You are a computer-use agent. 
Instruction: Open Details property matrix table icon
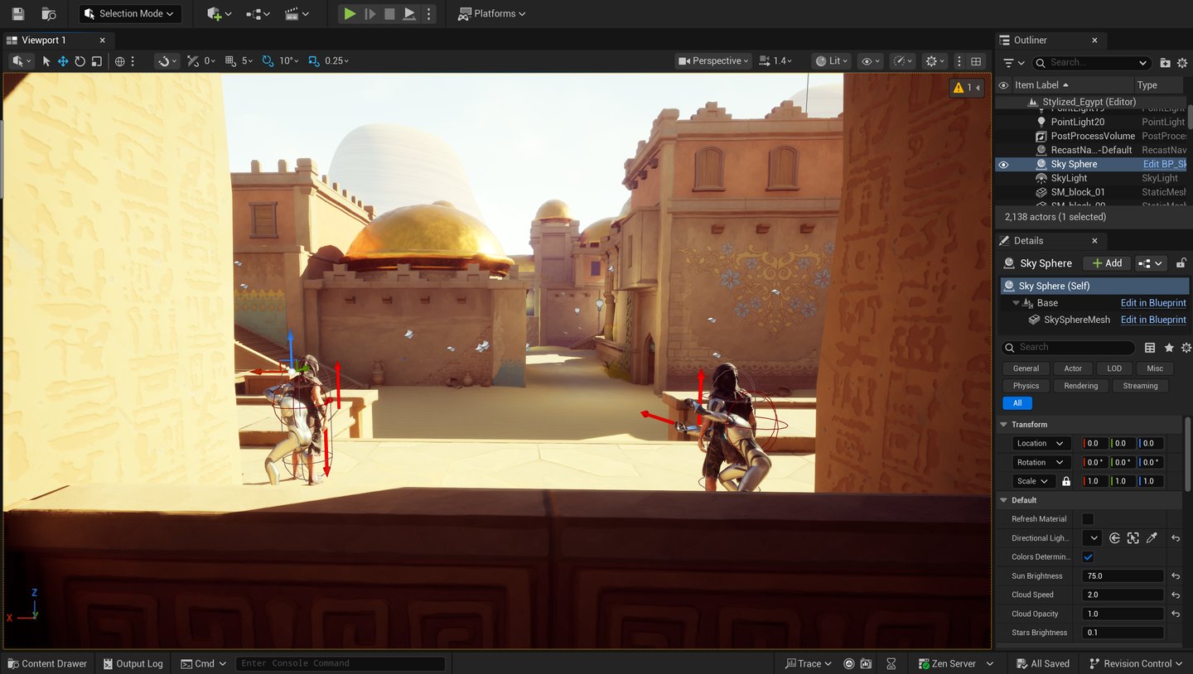point(1150,348)
